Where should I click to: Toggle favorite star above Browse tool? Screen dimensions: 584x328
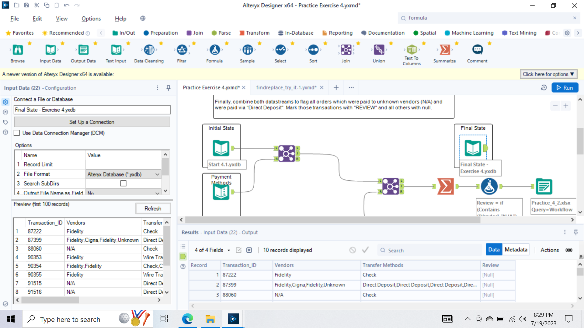(x=30, y=43)
